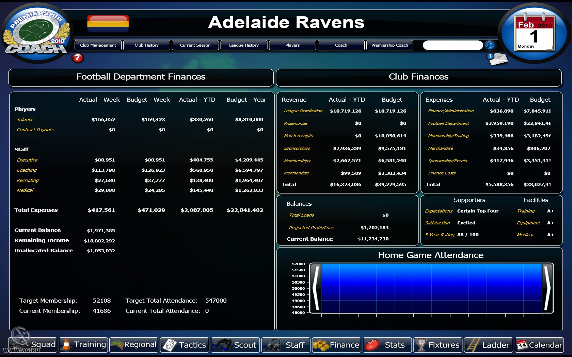The image size is (572, 357).
Task: Click the 5 Year Rating label
Action: pos(440,235)
